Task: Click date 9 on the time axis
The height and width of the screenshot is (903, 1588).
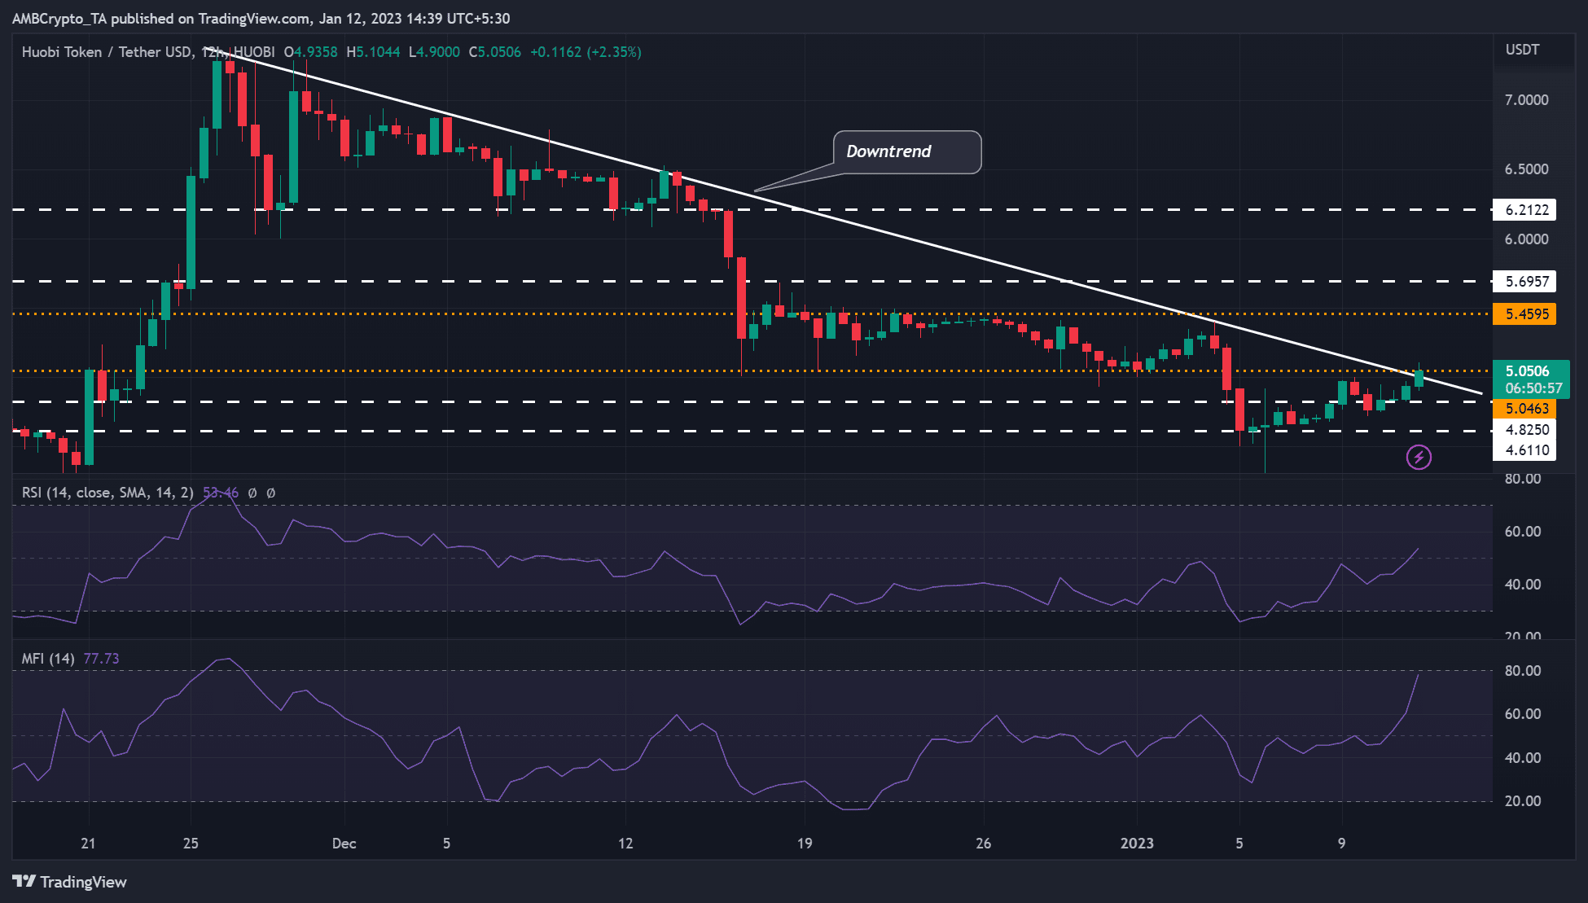Action: coord(1342,844)
